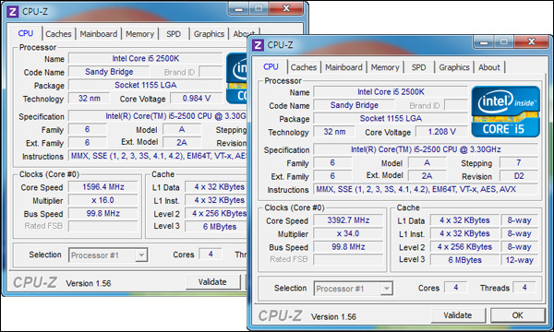Close the front CPU-Z window
554x332 pixels.
532,41
